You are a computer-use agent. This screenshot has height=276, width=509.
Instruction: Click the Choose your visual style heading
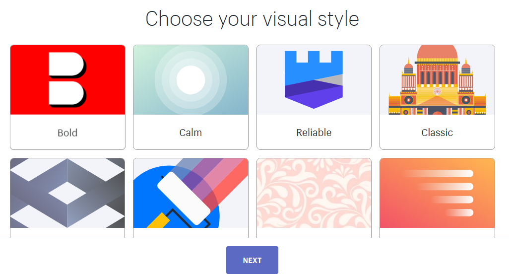[252, 19]
